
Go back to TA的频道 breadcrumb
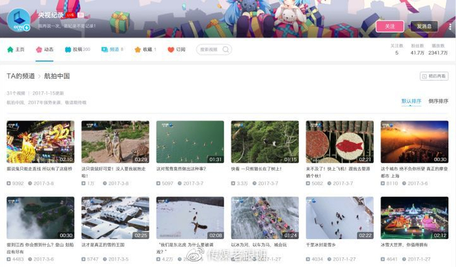(x=20, y=76)
